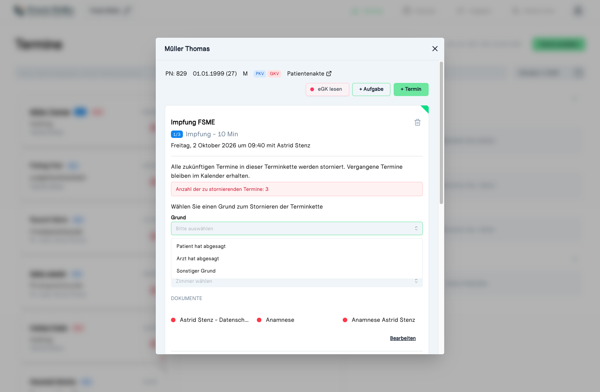Viewport: 600px width, 392px height.
Task: Click the 1/3 appointment chain badge
Action: coord(177,134)
